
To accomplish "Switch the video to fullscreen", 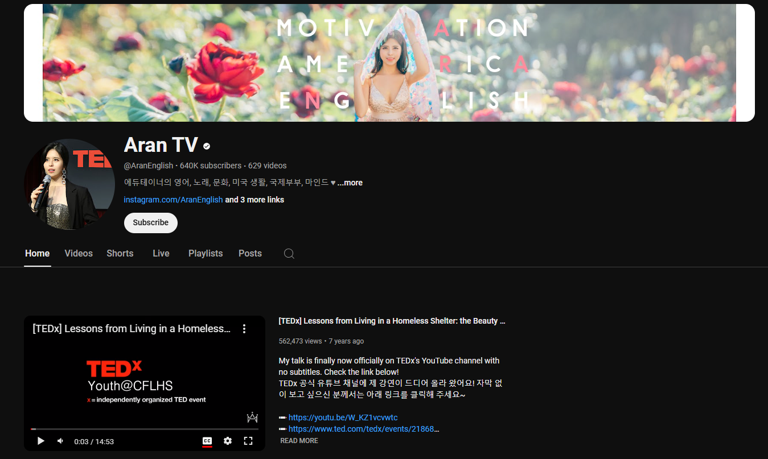I will (248, 441).
